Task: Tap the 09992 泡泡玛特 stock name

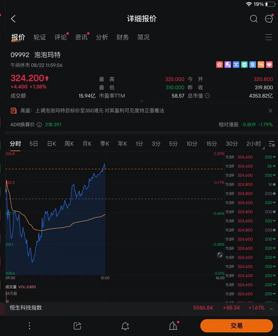Action: pyautogui.click(x=35, y=55)
